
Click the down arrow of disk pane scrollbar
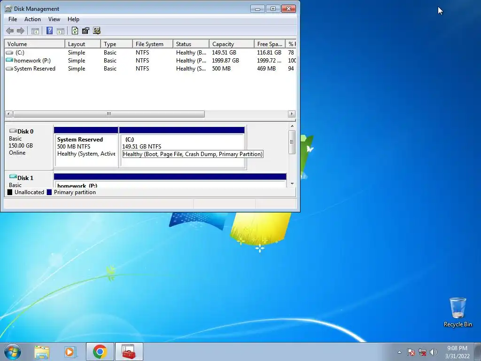[x=292, y=184]
